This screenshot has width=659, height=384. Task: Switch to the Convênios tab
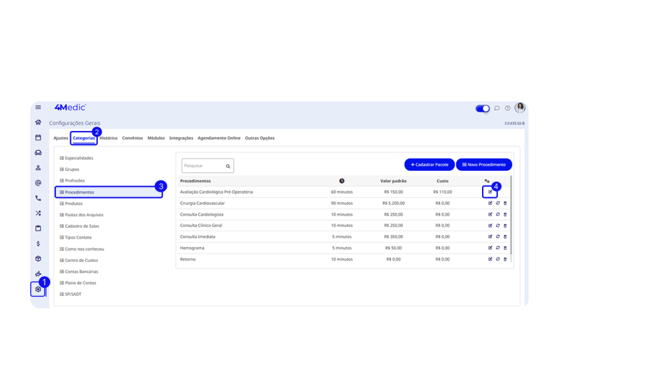[x=133, y=138]
